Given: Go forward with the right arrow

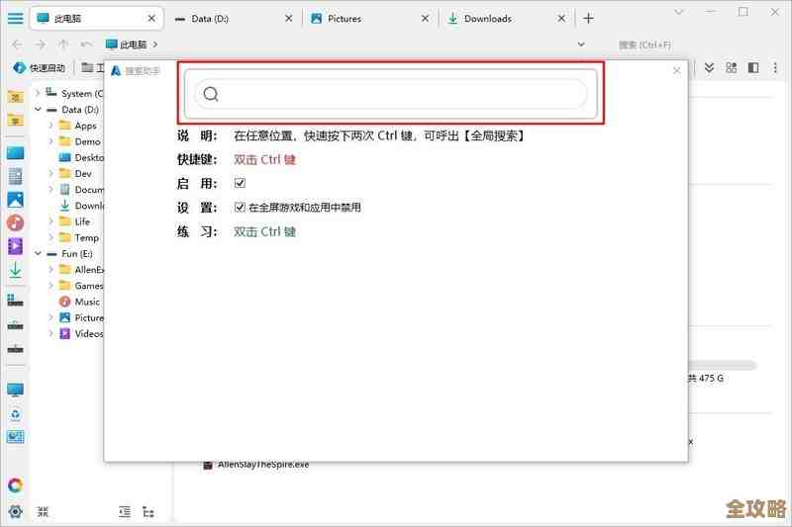Looking at the screenshot, I should tap(40, 44).
